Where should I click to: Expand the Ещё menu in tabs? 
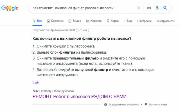point(128,21)
